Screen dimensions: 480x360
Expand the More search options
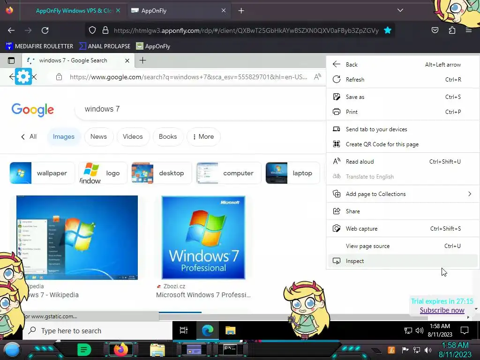203,136
